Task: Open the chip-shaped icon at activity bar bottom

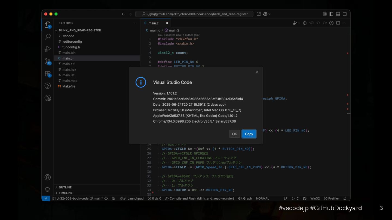Action: click(x=48, y=189)
